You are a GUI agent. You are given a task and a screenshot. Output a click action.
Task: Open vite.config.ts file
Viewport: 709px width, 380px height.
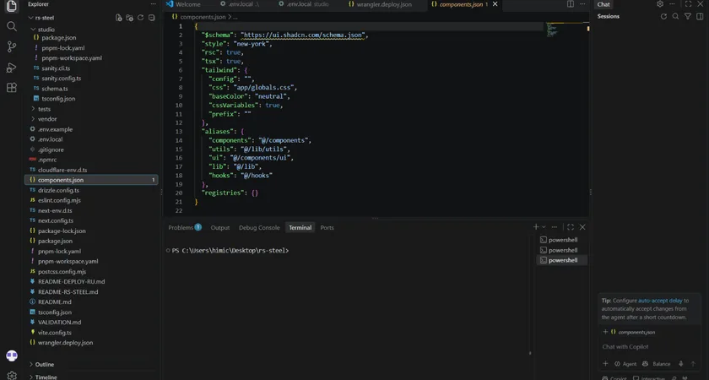coord(54,333)
